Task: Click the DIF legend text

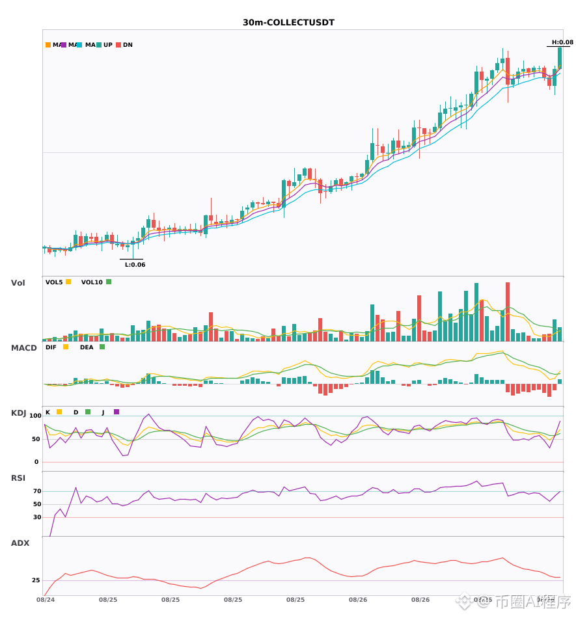Action: coord(51,347)
